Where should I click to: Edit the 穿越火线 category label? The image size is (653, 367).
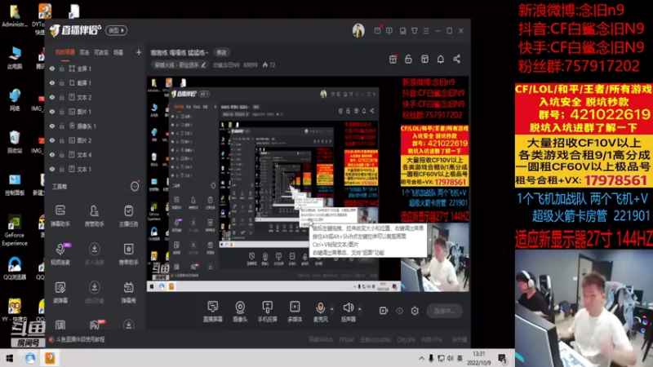pyautogui.click(x=180, y=65)
